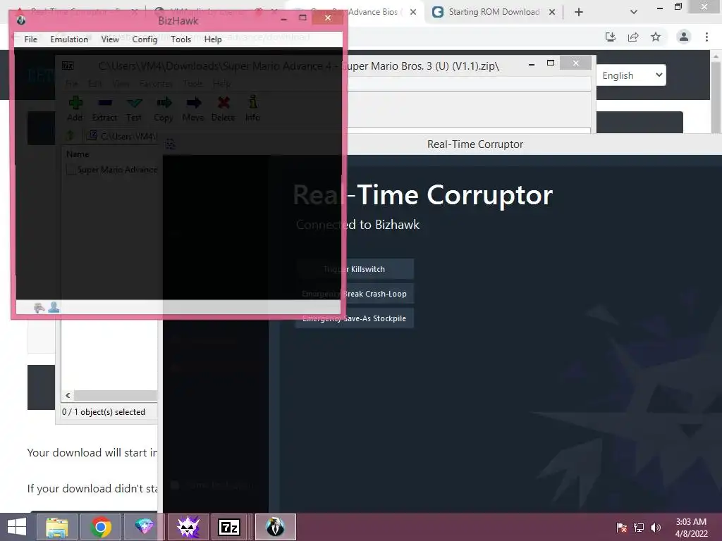This screenshot has height=541, width=722.
Task: Open Chrome's tab search chevron
Action: tap(634, 12)
